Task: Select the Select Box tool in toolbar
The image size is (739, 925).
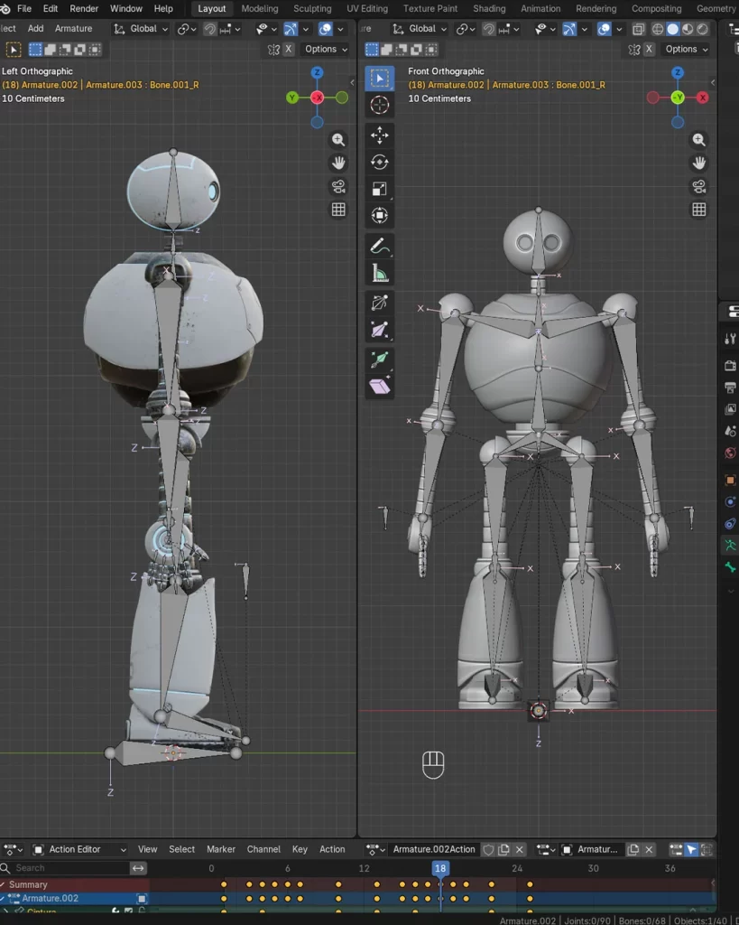Action: pyautogui.click(x=380, y=79)
